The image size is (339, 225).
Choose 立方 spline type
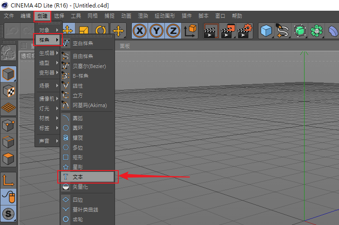(88, 95)
